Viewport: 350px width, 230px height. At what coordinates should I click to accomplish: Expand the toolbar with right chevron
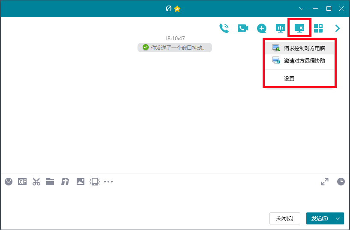[338, 28]
